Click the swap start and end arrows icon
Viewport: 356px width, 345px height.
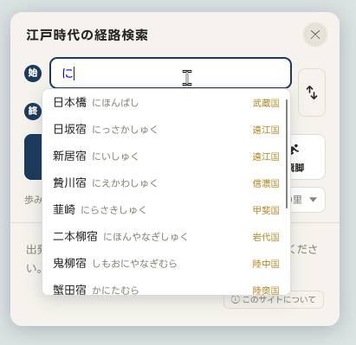312,93
